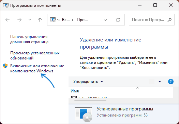Go back with the left arrow button
The image size is (179, 124).
point(8,20)
